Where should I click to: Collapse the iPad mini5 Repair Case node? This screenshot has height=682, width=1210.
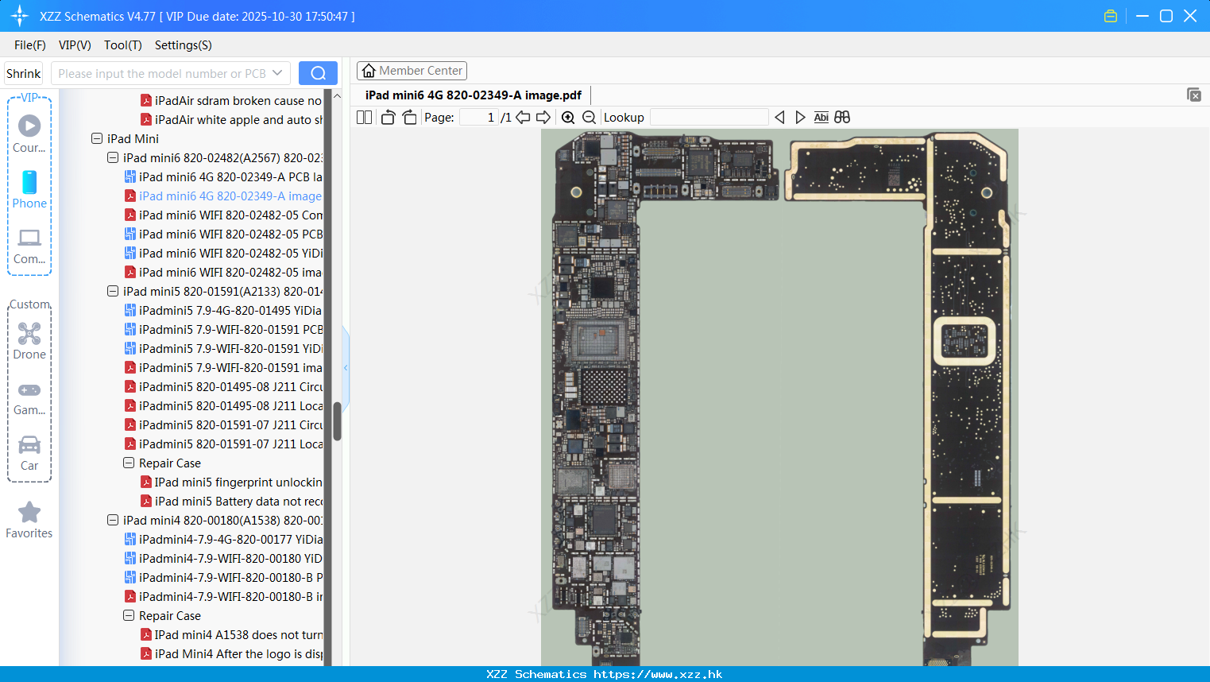point(129,463)
